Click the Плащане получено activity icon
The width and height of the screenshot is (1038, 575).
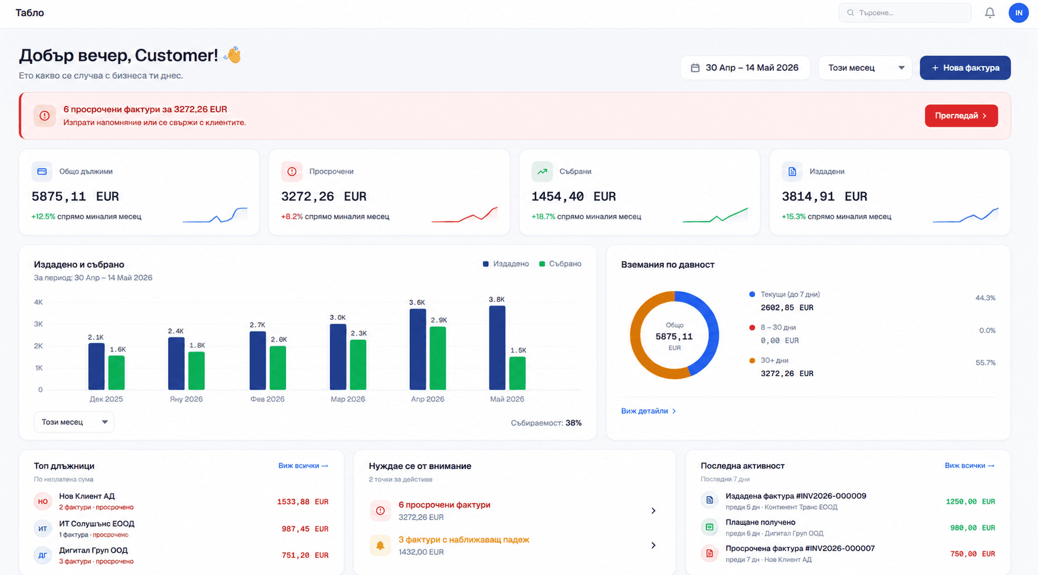point(709,527)
